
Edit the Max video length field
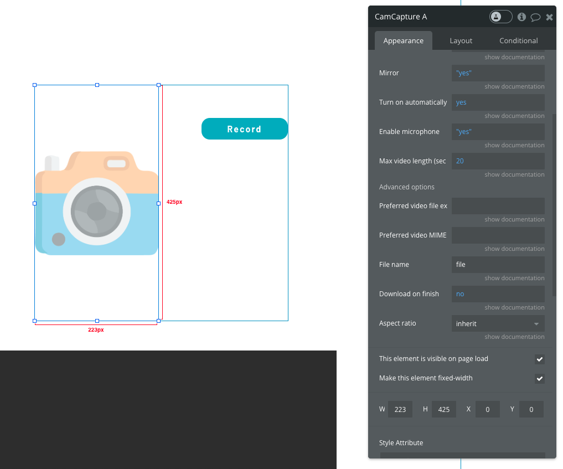point(498,161)
